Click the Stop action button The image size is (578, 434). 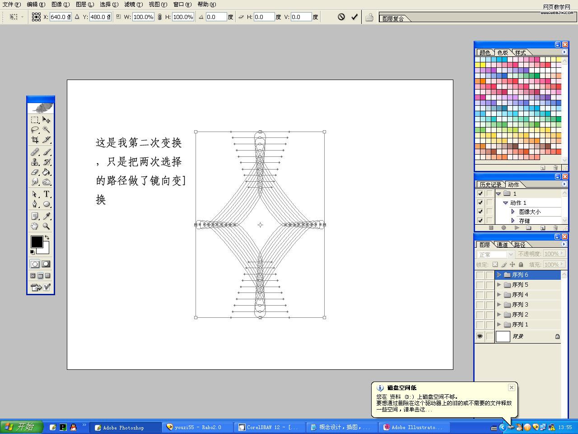(x=491, y=228)
